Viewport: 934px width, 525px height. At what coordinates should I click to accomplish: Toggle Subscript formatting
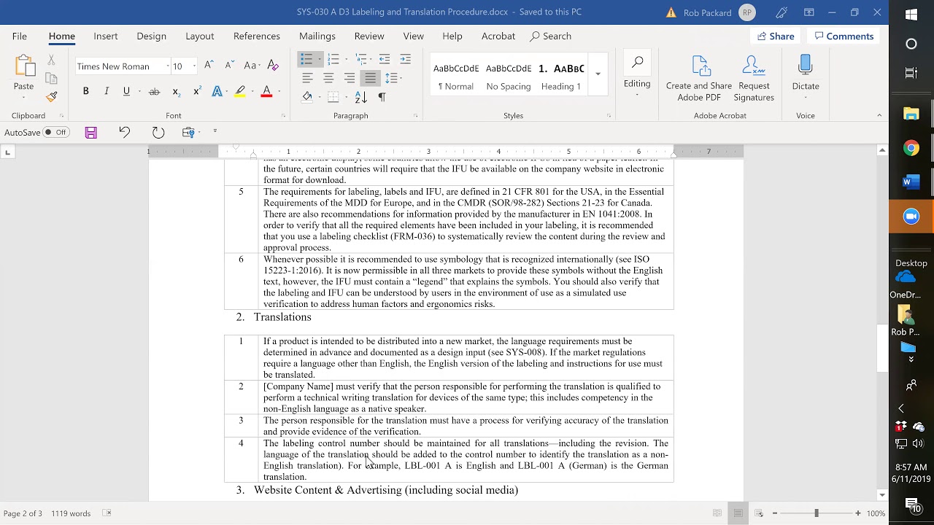coord(176,91)
